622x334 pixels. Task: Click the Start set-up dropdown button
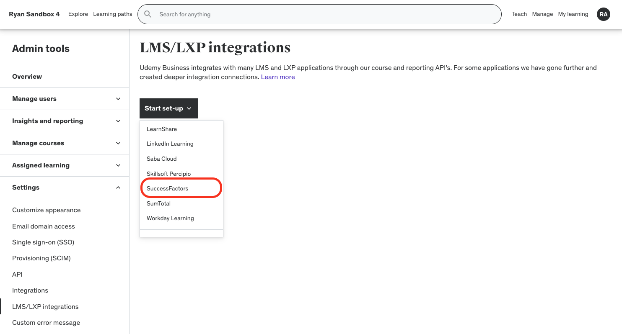[x=169, y=108]
